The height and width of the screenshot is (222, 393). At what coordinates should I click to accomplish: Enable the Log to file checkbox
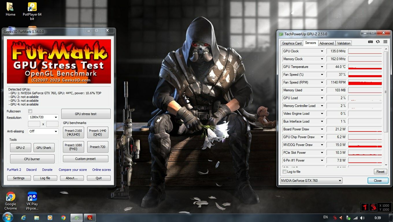pos(285,172)
